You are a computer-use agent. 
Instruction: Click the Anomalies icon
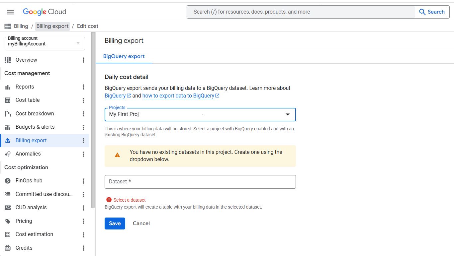8,154
